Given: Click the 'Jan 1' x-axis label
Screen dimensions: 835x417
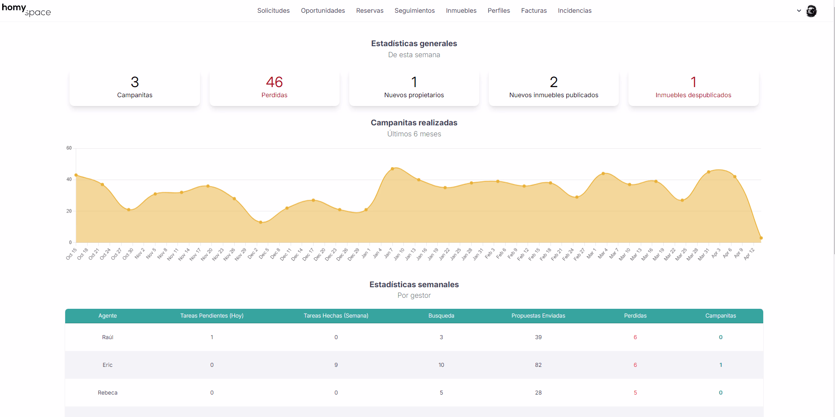Looking at the screenshot, I should (x=366, y=253).
